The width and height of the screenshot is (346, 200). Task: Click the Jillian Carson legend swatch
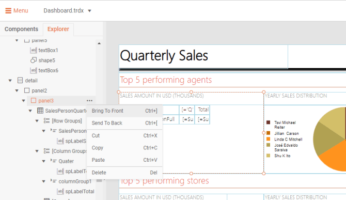269,133
